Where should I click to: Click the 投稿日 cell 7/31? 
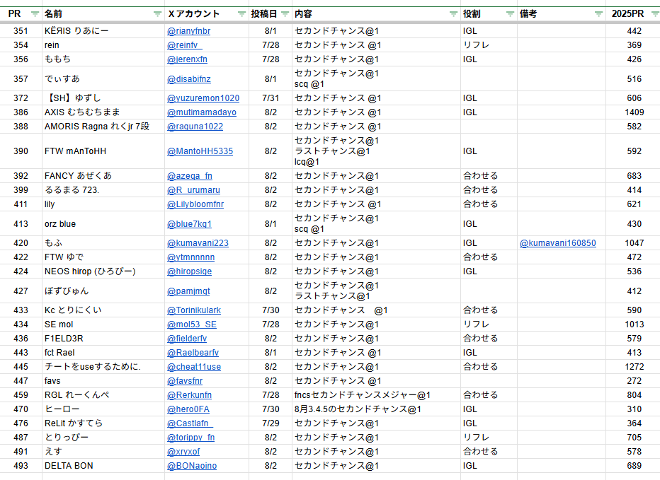[x=271, y=98]
